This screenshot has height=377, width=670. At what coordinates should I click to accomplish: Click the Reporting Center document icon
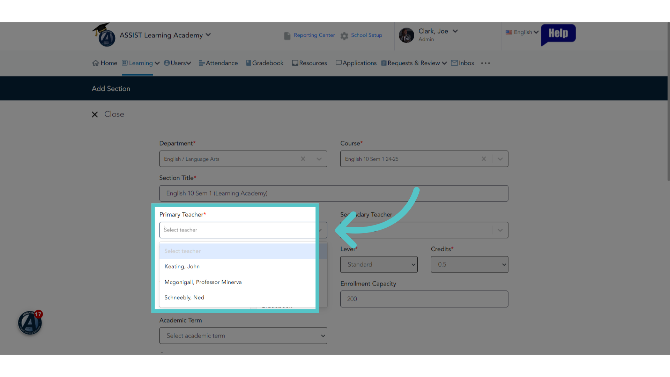pyautogui.click(x=287, y=36)
